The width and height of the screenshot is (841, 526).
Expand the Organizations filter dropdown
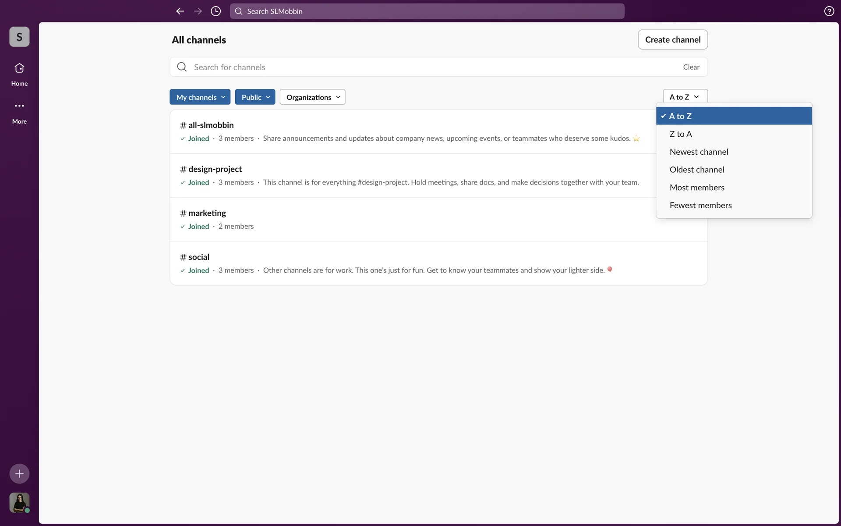pyautogui.click(x=312, y=97)
